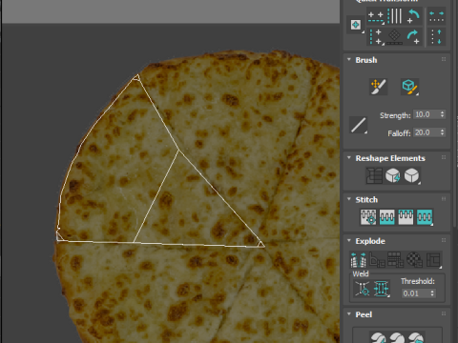Align selection horizontally to pivot
The image size is (458, 343).
pyautogui.click(x=376, y=16)
